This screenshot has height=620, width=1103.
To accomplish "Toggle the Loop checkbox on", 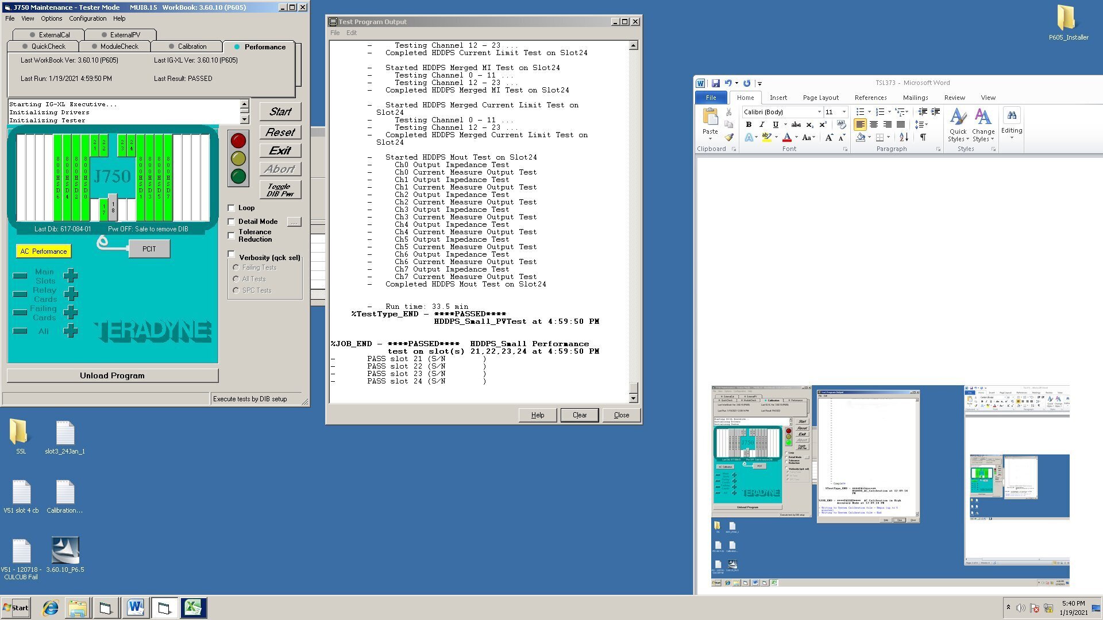I will pyautogui.click(x=232, y=207).
